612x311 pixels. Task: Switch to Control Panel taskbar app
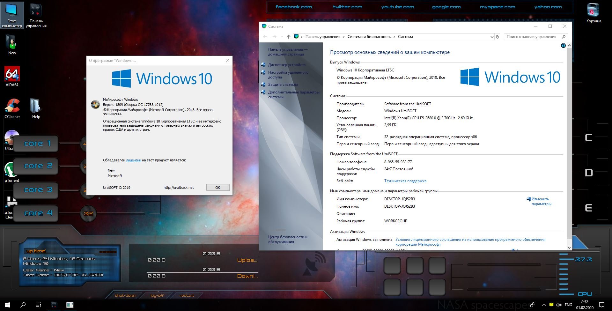tap(54, 305)
